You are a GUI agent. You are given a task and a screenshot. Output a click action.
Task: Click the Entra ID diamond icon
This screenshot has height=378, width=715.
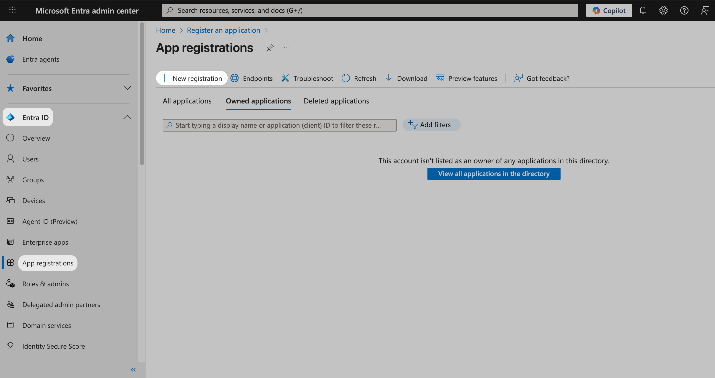pos(11,117)
